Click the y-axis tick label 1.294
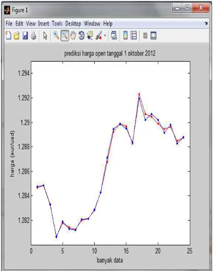 coord(24,73)
